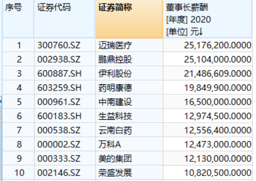
Task: Click the 证券简称 column header
Action: coord(130,19)
